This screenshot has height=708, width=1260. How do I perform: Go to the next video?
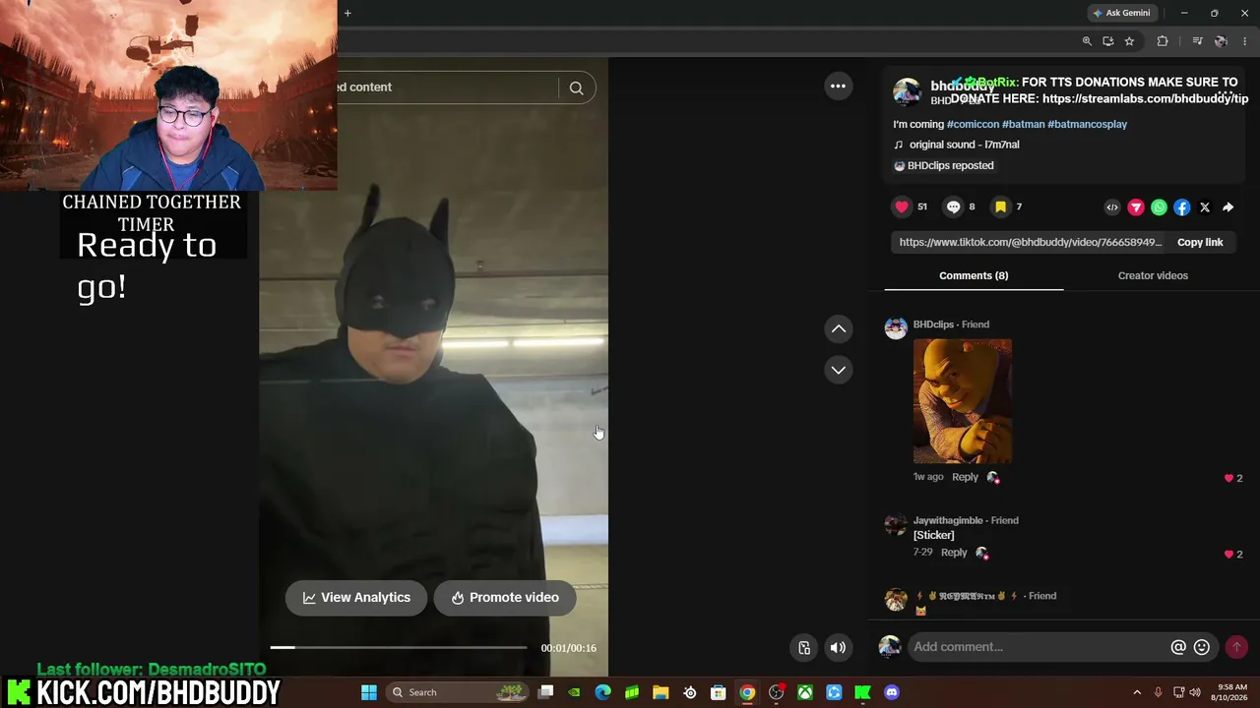(839, 370)
